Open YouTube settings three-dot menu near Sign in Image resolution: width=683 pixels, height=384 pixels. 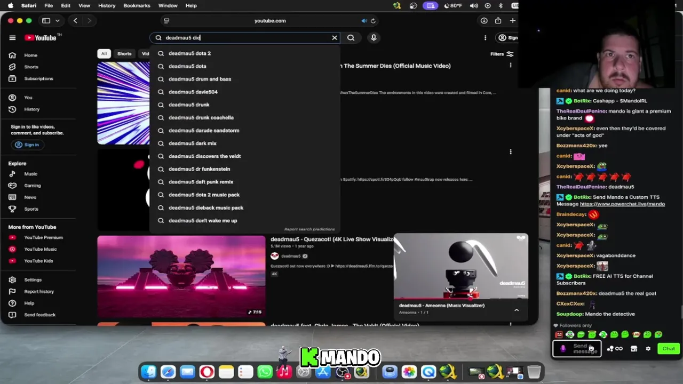[485, 38]
